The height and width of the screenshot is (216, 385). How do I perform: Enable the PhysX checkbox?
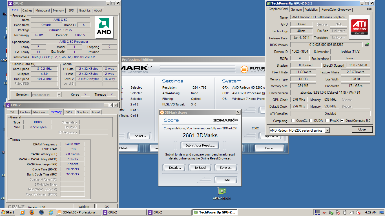click(x=327, y=121)
